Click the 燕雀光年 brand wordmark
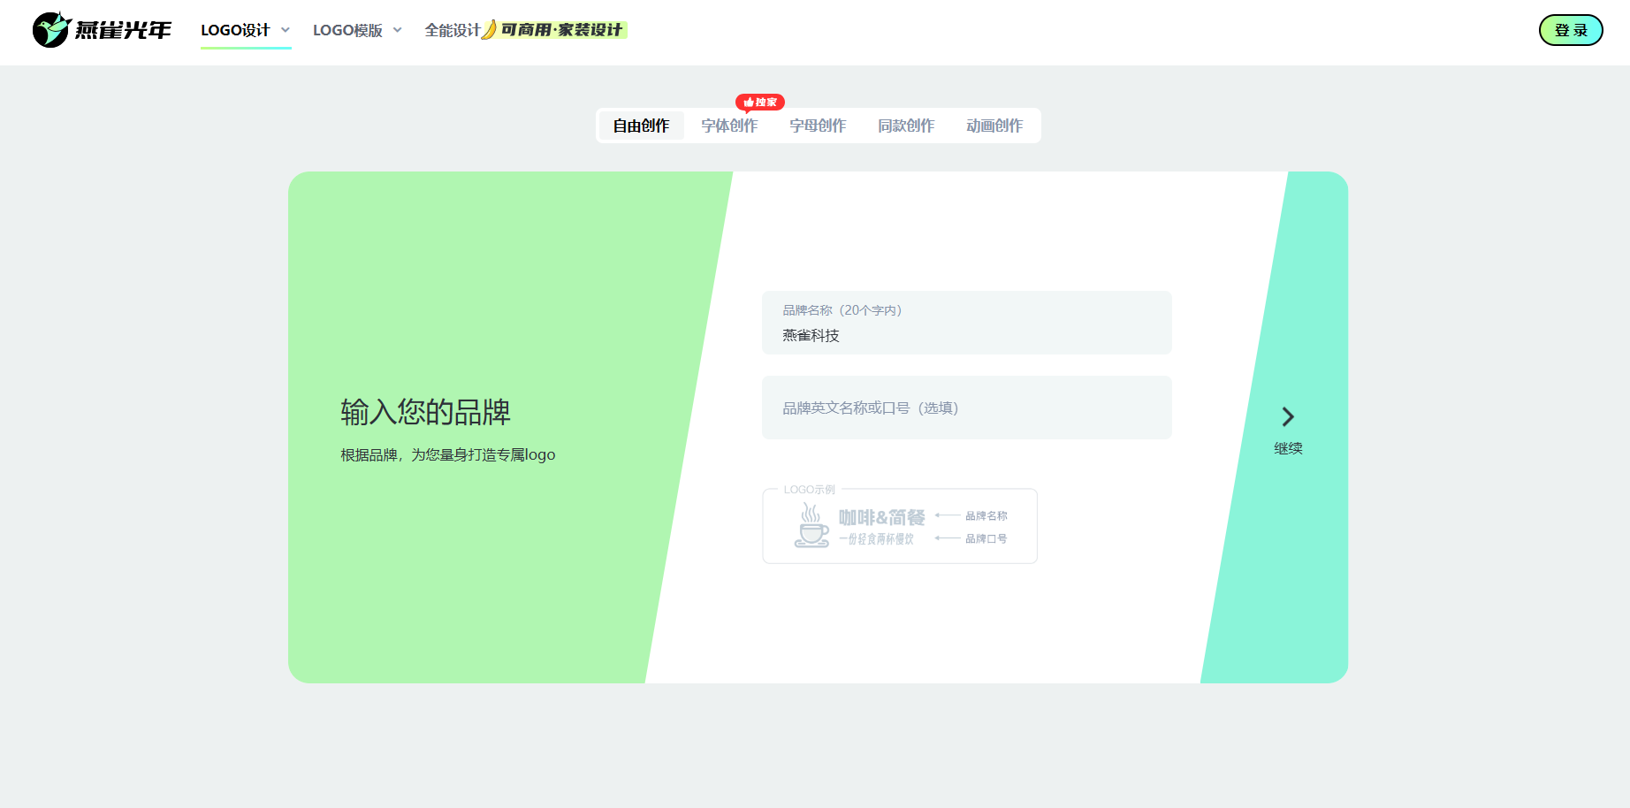The image size is (1630, 808). click(x=123, y=31)
